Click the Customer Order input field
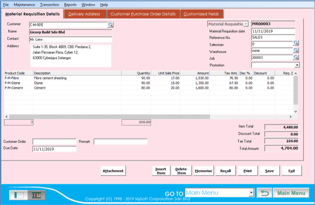 click(54, 142)
